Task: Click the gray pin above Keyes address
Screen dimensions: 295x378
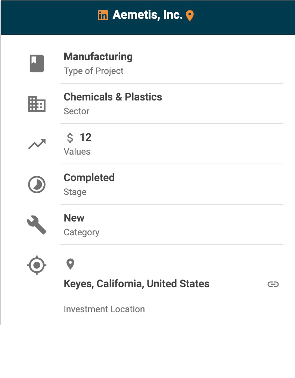Action: (70, 264)
